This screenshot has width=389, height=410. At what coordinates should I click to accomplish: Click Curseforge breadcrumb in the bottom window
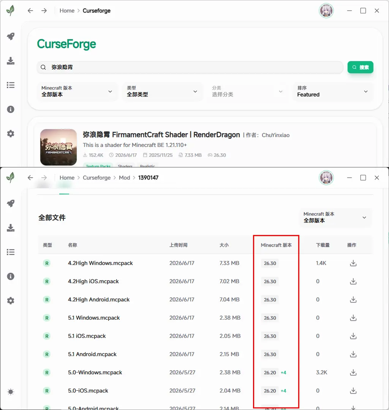pyautogui.click(x=96, y=178)
